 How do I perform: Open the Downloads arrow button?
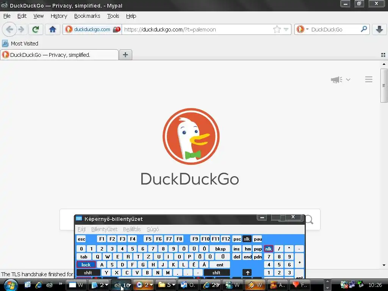(379, 30)
